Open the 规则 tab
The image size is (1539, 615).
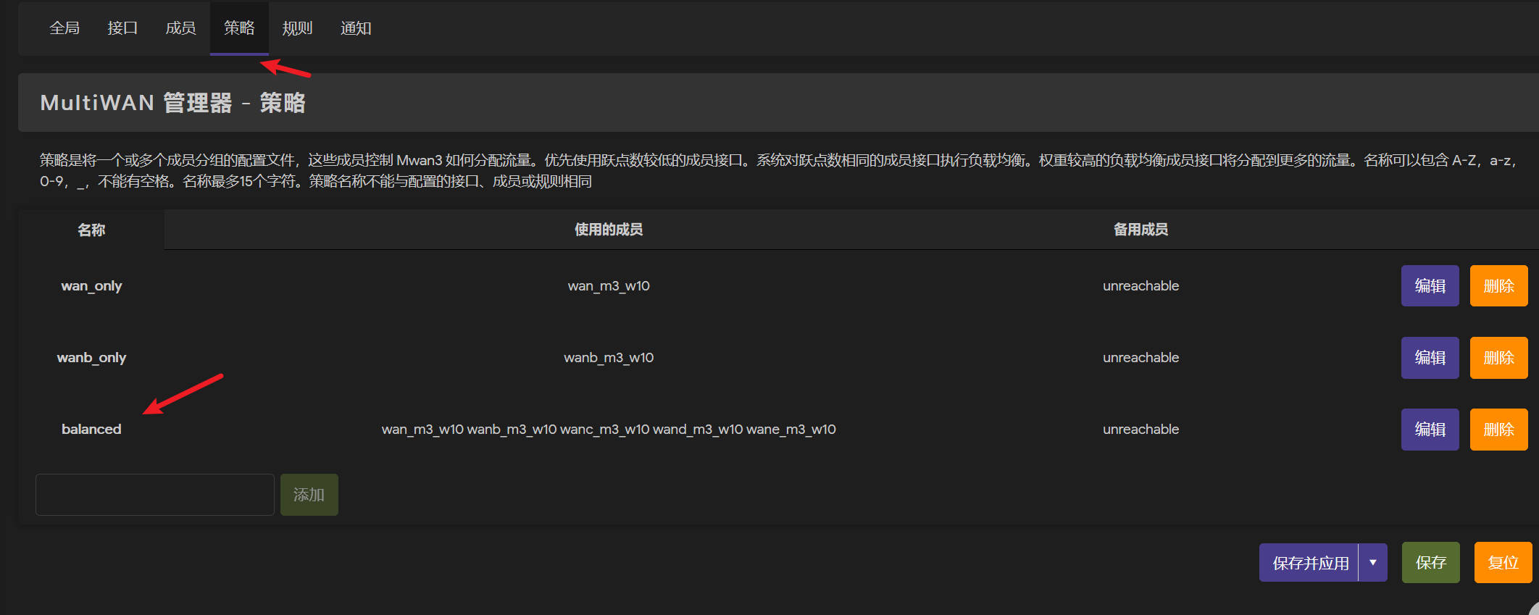297,28
